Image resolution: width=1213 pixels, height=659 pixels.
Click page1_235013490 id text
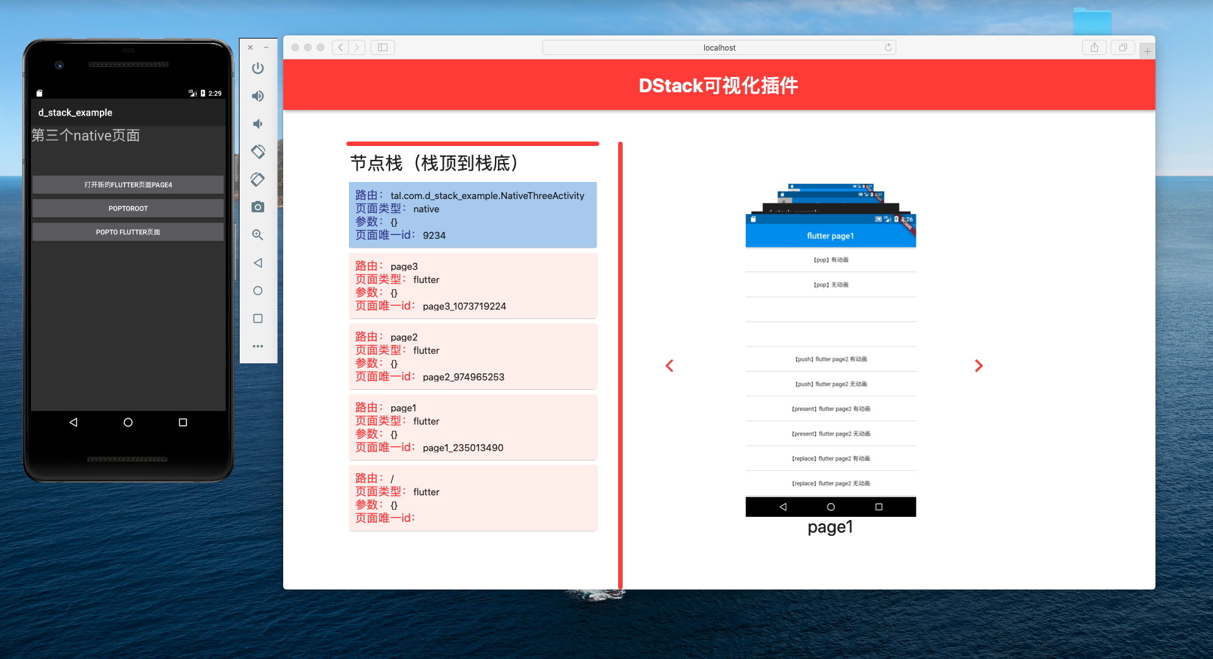463,447
